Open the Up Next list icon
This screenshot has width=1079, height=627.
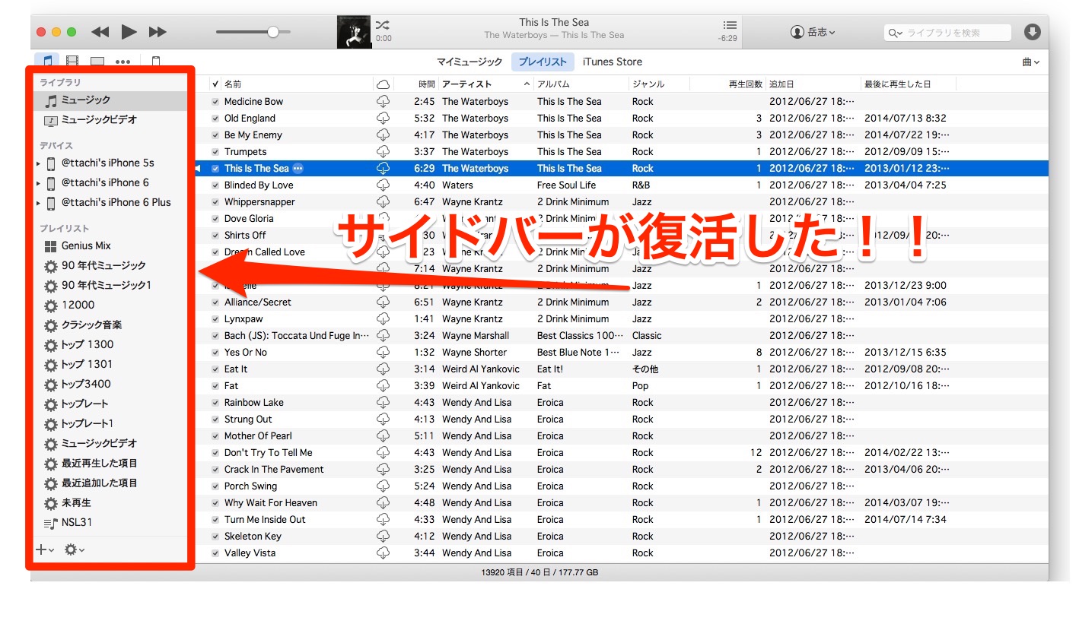click(730, 26)
